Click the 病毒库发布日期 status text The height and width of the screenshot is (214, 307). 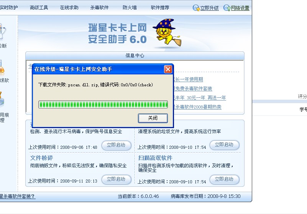205,196
